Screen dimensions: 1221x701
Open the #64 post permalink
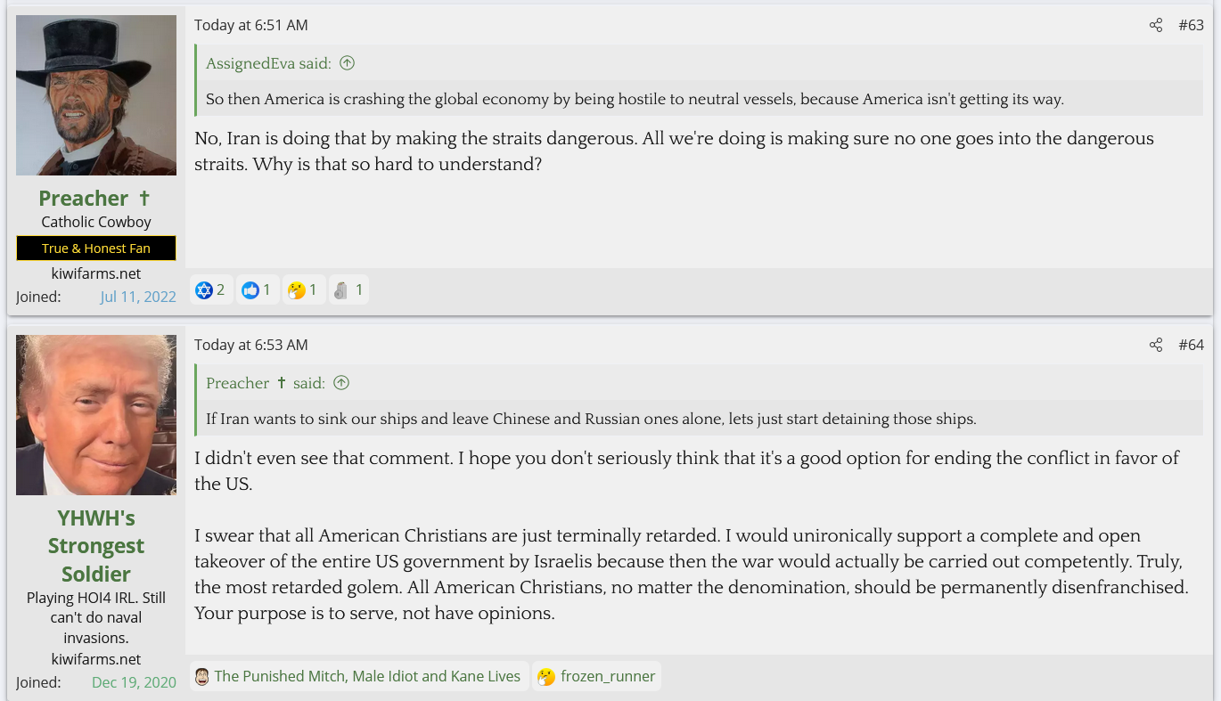click(1191, 345)
